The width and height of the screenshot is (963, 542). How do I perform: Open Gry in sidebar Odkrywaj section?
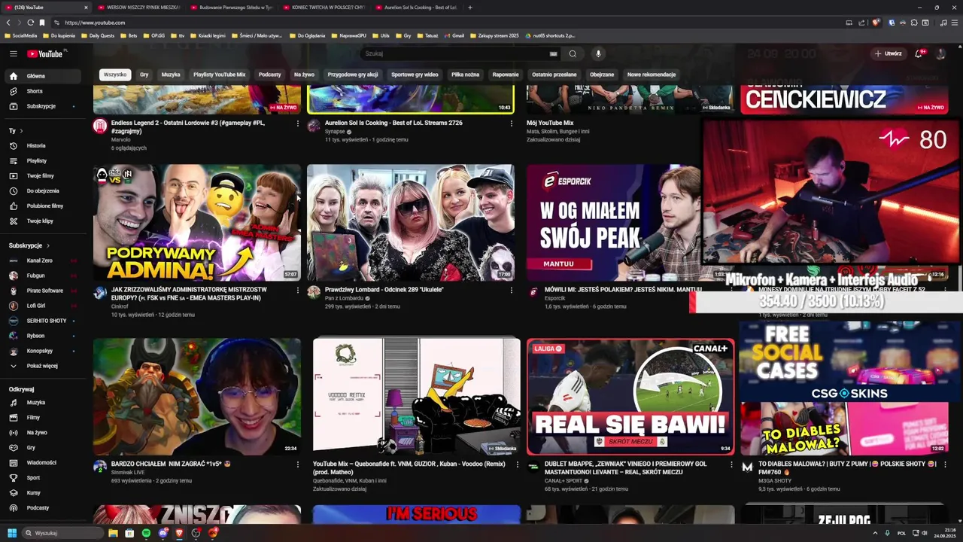pos(42,447)
